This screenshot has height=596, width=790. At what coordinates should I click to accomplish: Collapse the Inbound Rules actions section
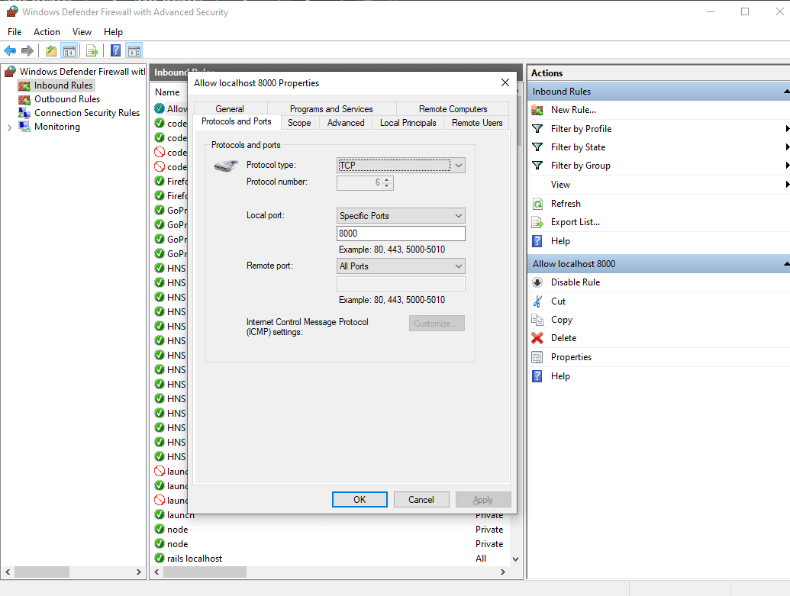tap(785, 91)
